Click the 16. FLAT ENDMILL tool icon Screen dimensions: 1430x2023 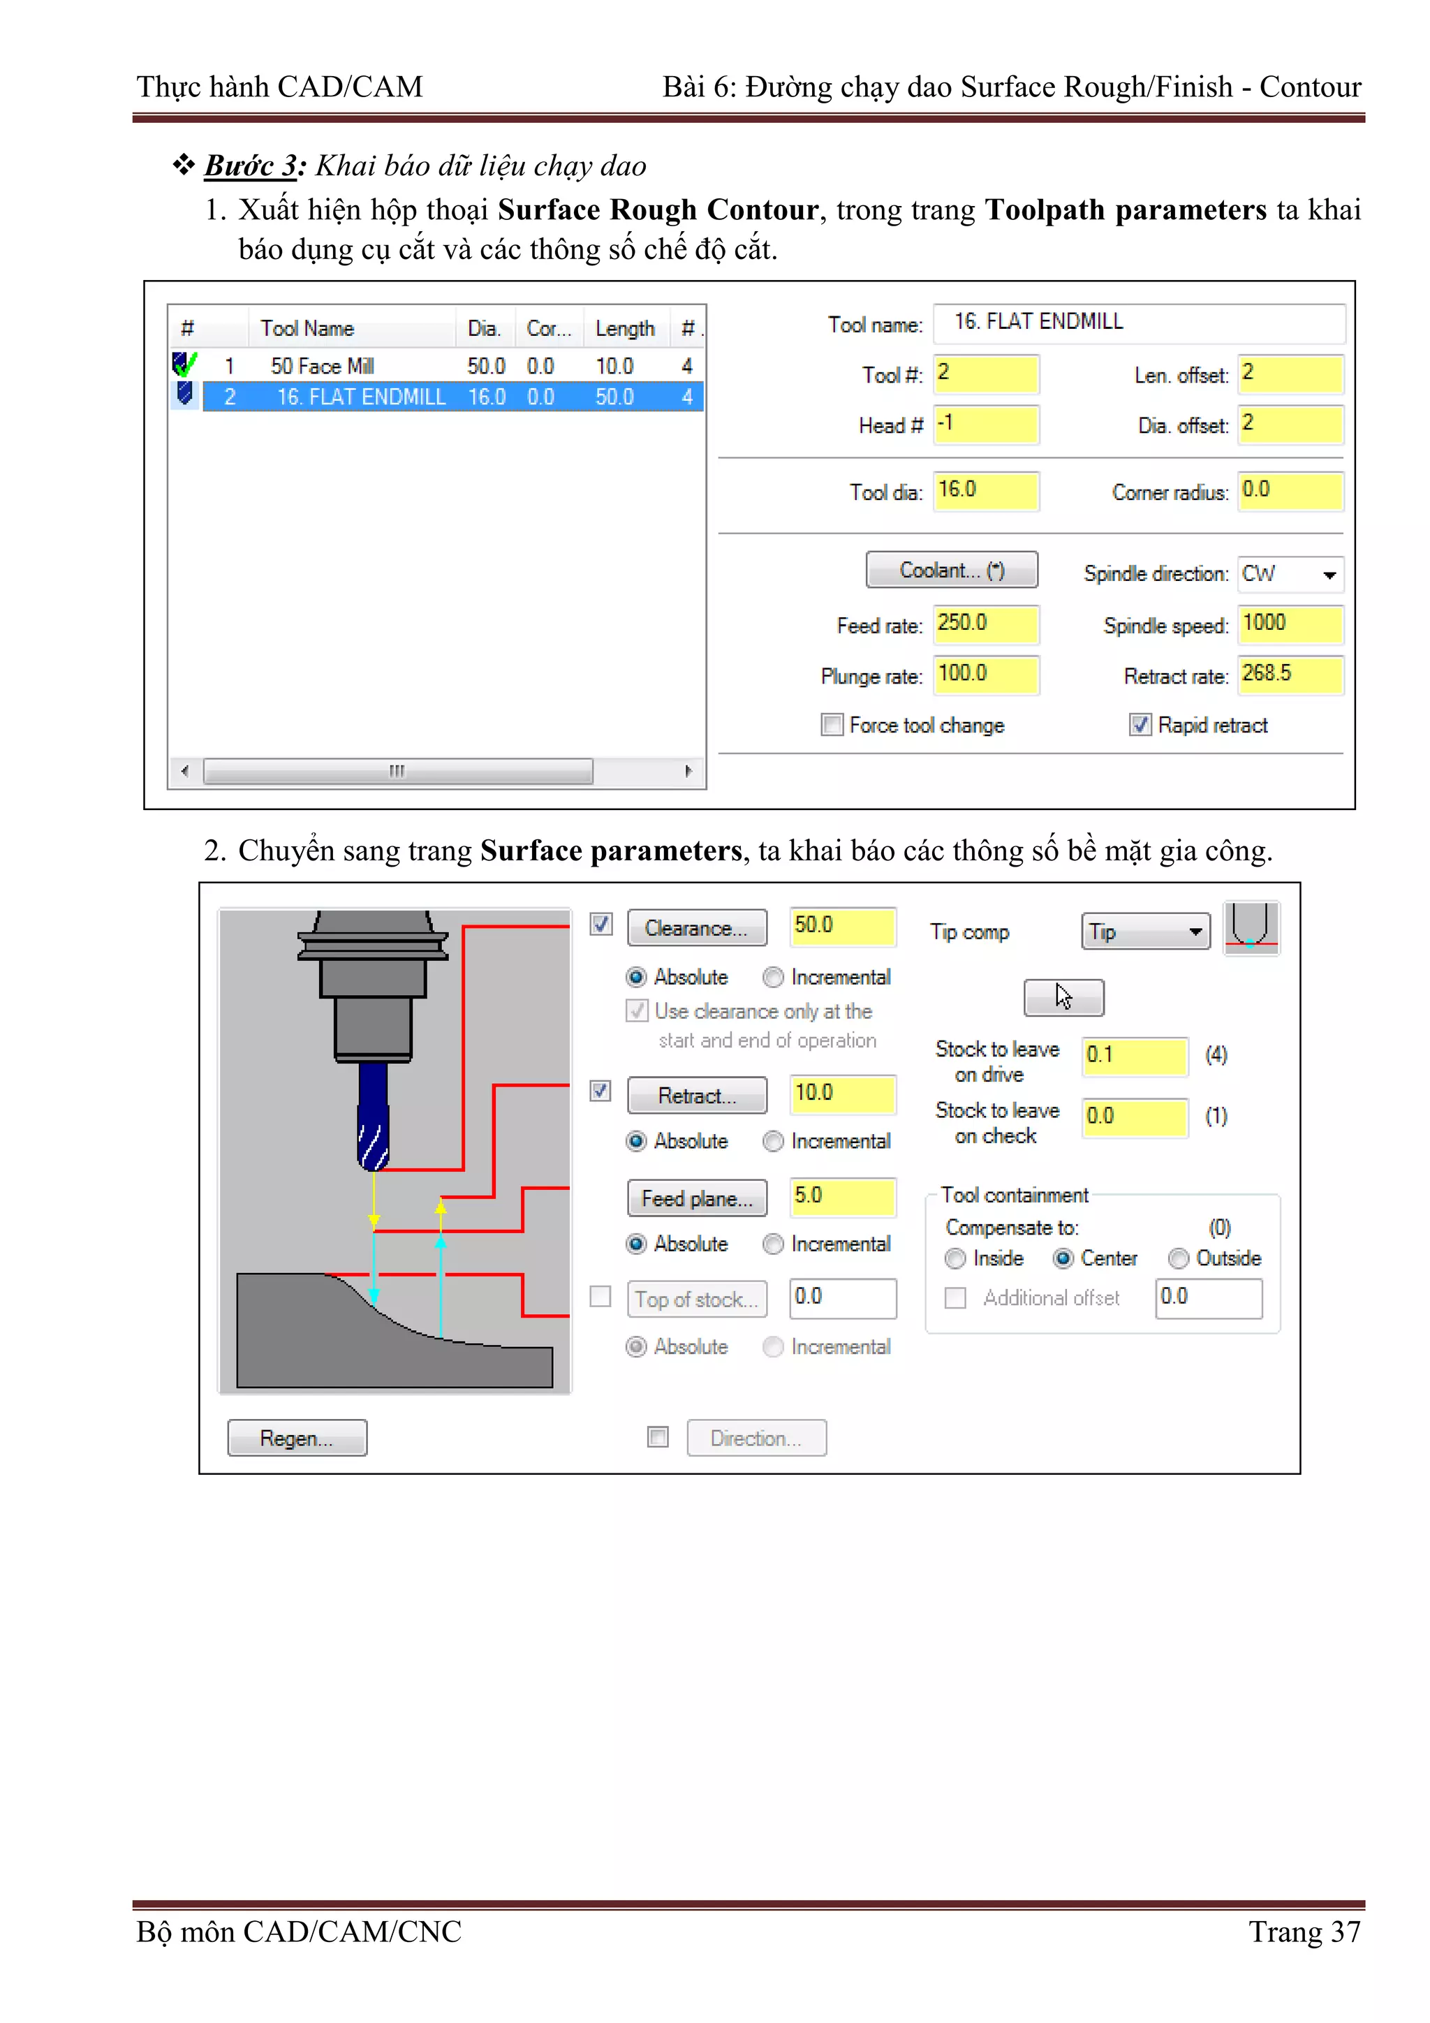184,394
